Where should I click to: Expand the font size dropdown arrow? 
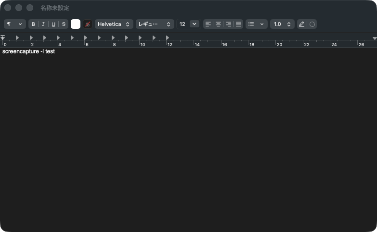tap(194, 24)
